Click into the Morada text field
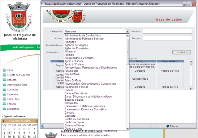The width and height of the screenshot is (198, 138). pyautogui.click(x=167, y=31)
